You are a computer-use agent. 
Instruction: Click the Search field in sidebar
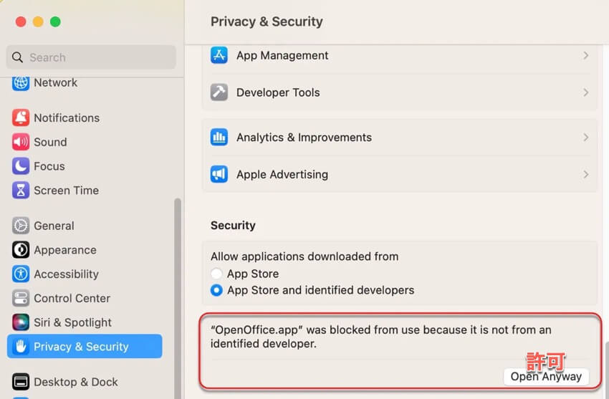click(x=91, y=57)
